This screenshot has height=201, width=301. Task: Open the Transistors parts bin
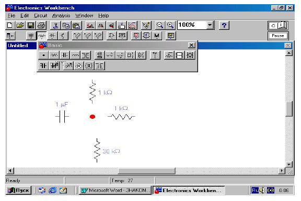(63, 36)
